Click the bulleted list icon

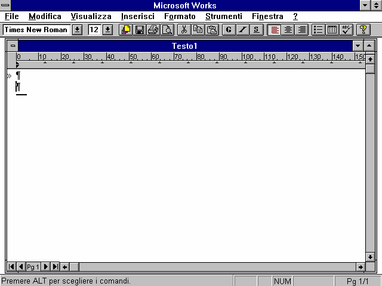point(318,30)
